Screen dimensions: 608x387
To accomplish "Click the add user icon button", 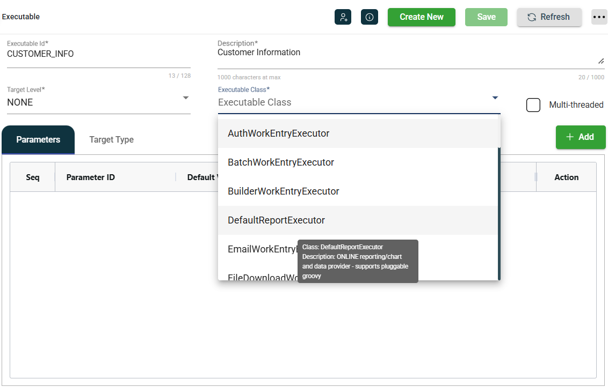I will [x=343, y=17].
